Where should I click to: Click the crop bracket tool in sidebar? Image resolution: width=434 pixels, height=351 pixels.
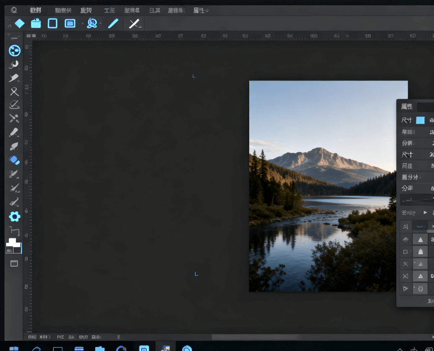pos(14,231)
